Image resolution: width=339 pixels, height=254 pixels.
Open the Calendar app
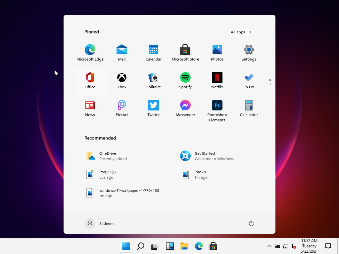pos(154,53)
